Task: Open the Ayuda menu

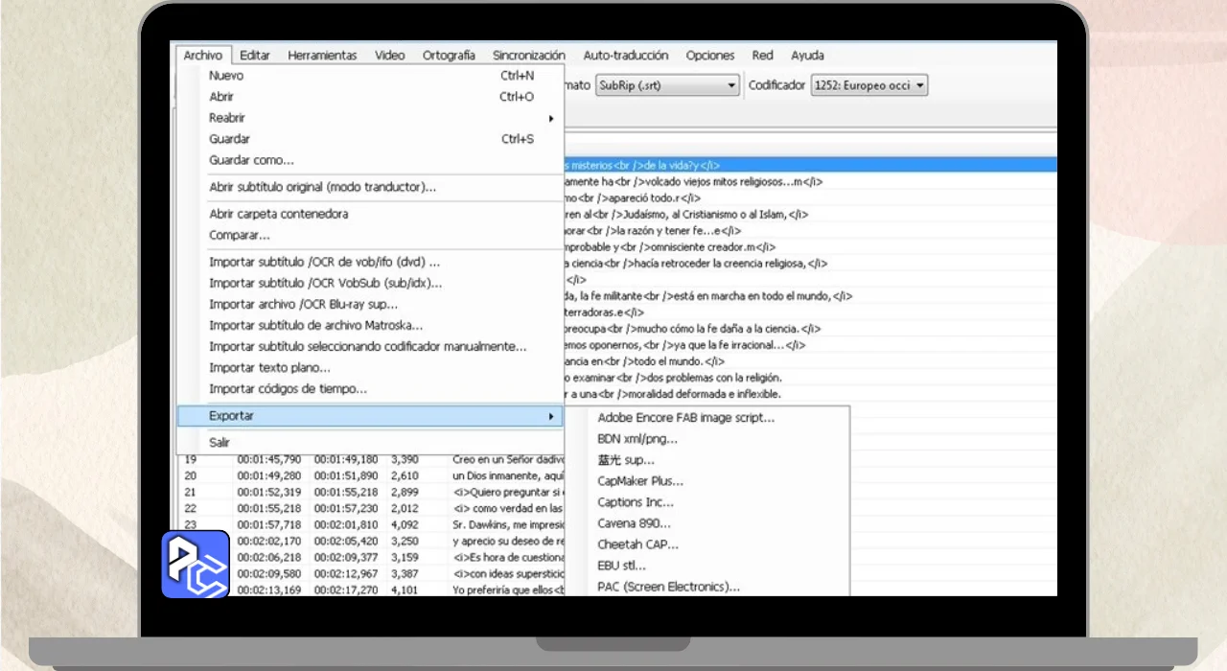Action: tap(807, 56)
